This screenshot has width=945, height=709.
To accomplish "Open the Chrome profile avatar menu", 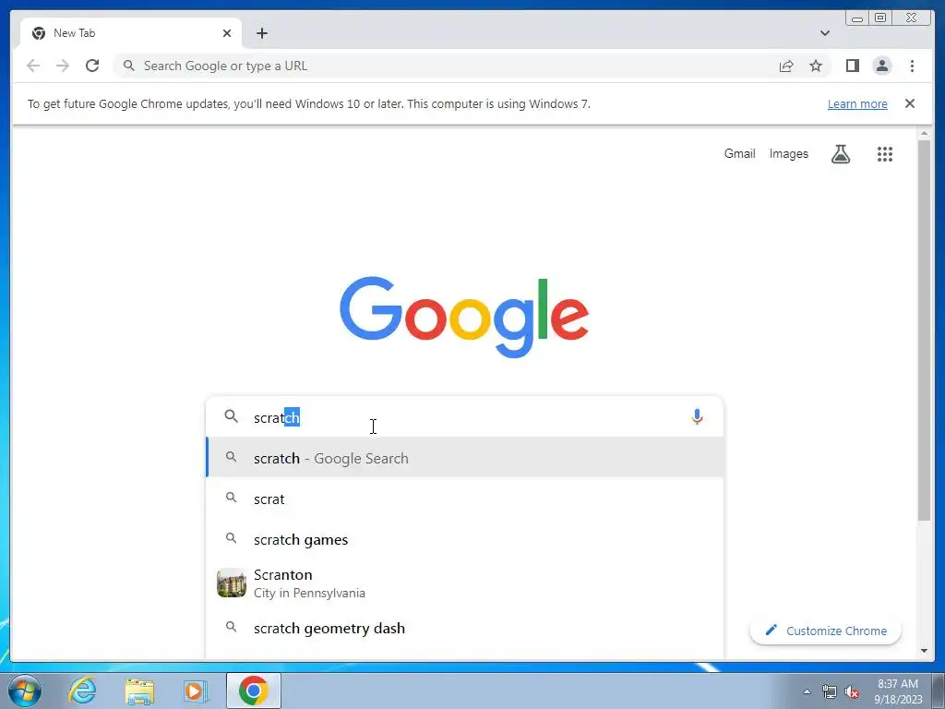I will tap(881, 66).
